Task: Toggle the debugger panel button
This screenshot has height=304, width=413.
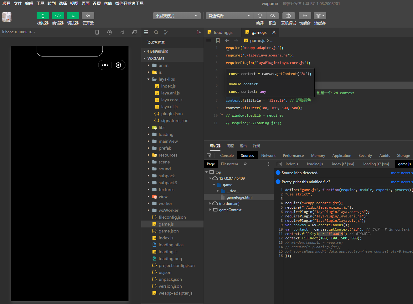Action: click(x=73, y=16)
